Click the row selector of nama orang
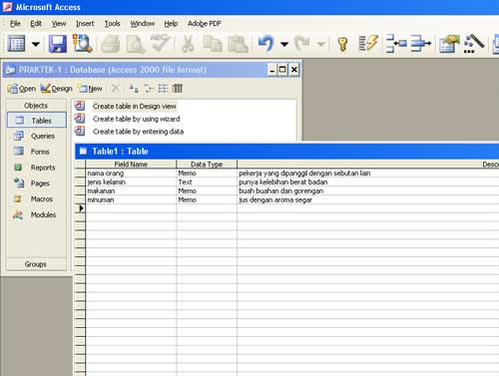The image size is (499, 376). tap(80, 174)
